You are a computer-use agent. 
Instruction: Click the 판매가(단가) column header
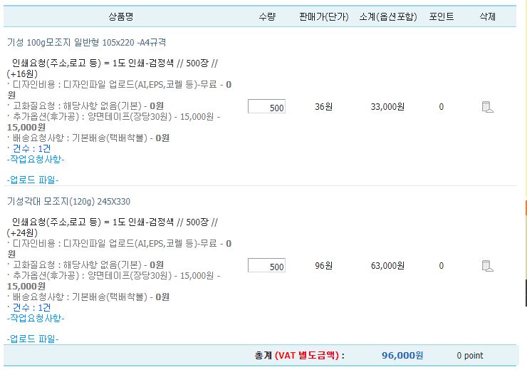click(323, 16)
